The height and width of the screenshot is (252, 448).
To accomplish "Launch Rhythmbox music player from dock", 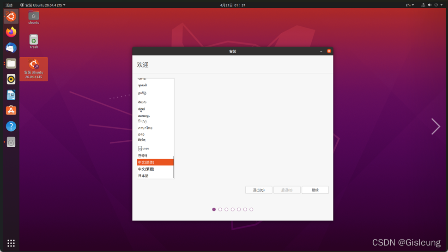I will click(x=11, y=79).
